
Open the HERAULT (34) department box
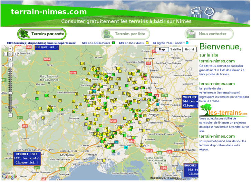27,158
